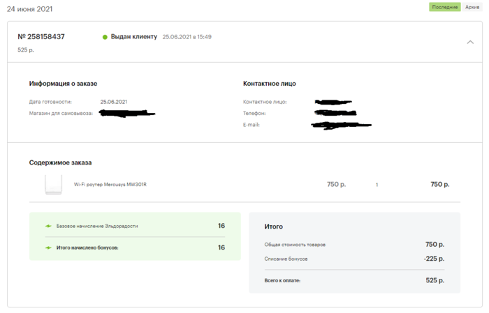Click the date 24 июня 2021
The height and width of the screenshot is (313, 489).
(x=29, y=9)
